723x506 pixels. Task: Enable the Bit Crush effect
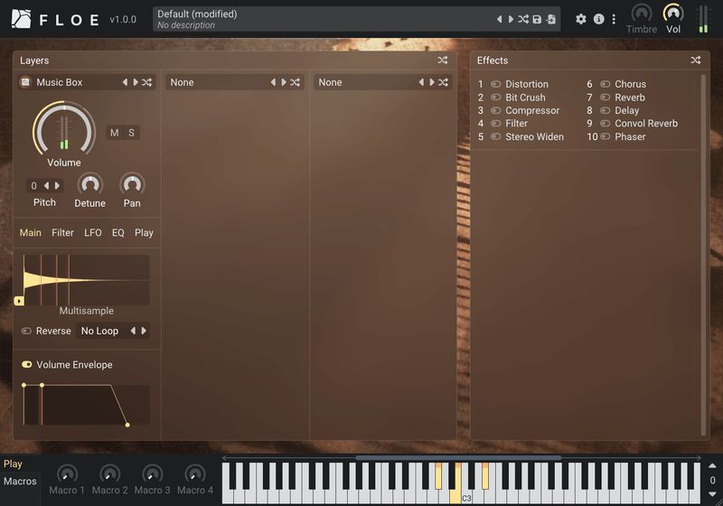coord(495,98)
